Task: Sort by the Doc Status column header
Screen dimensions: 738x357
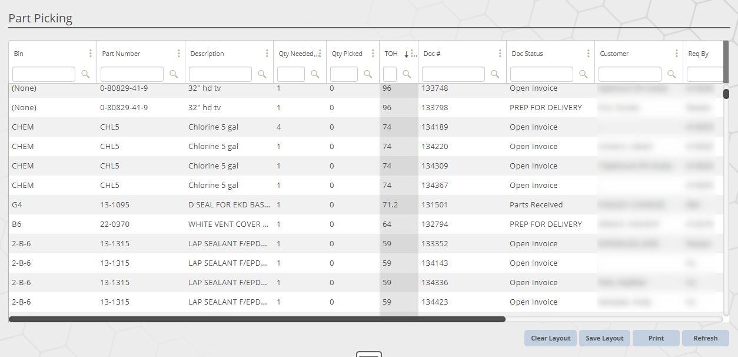Action: [527, 54]
